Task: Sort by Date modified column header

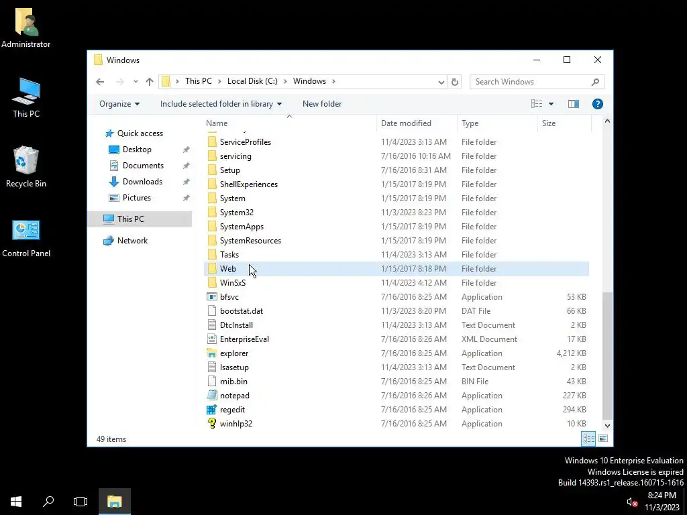Action: click(417, 123)
